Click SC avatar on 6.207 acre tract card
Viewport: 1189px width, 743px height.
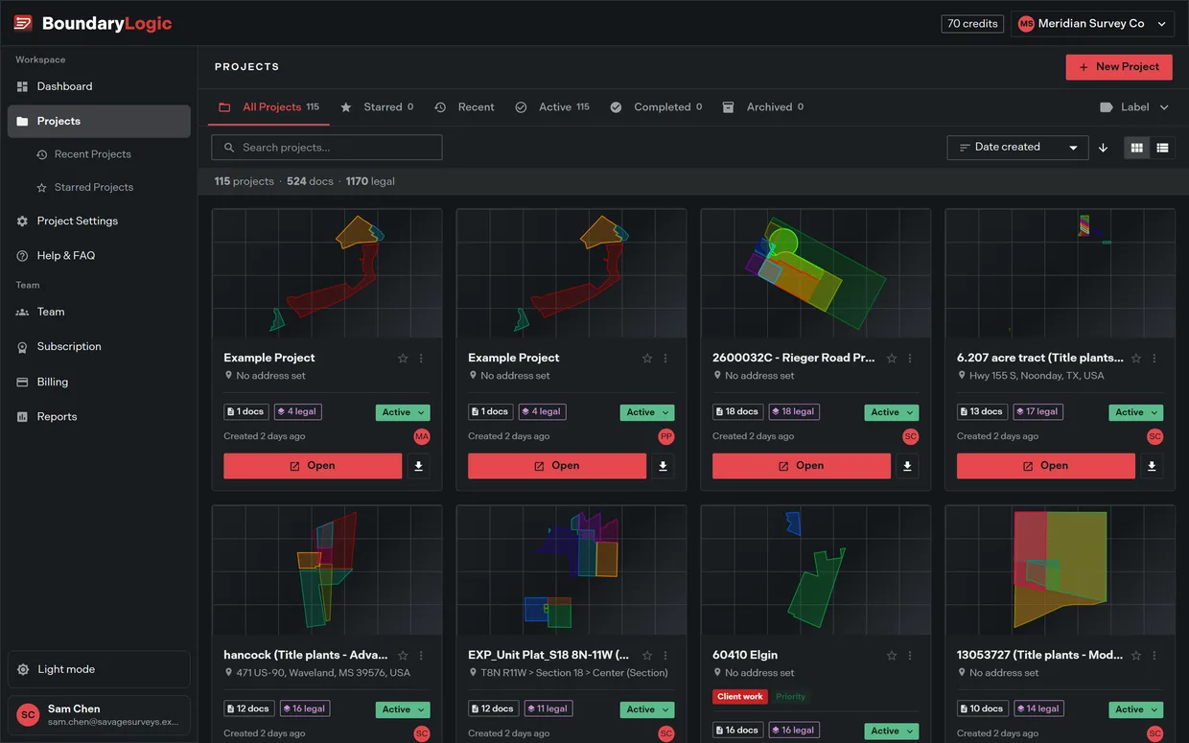tap(1154, 436)
